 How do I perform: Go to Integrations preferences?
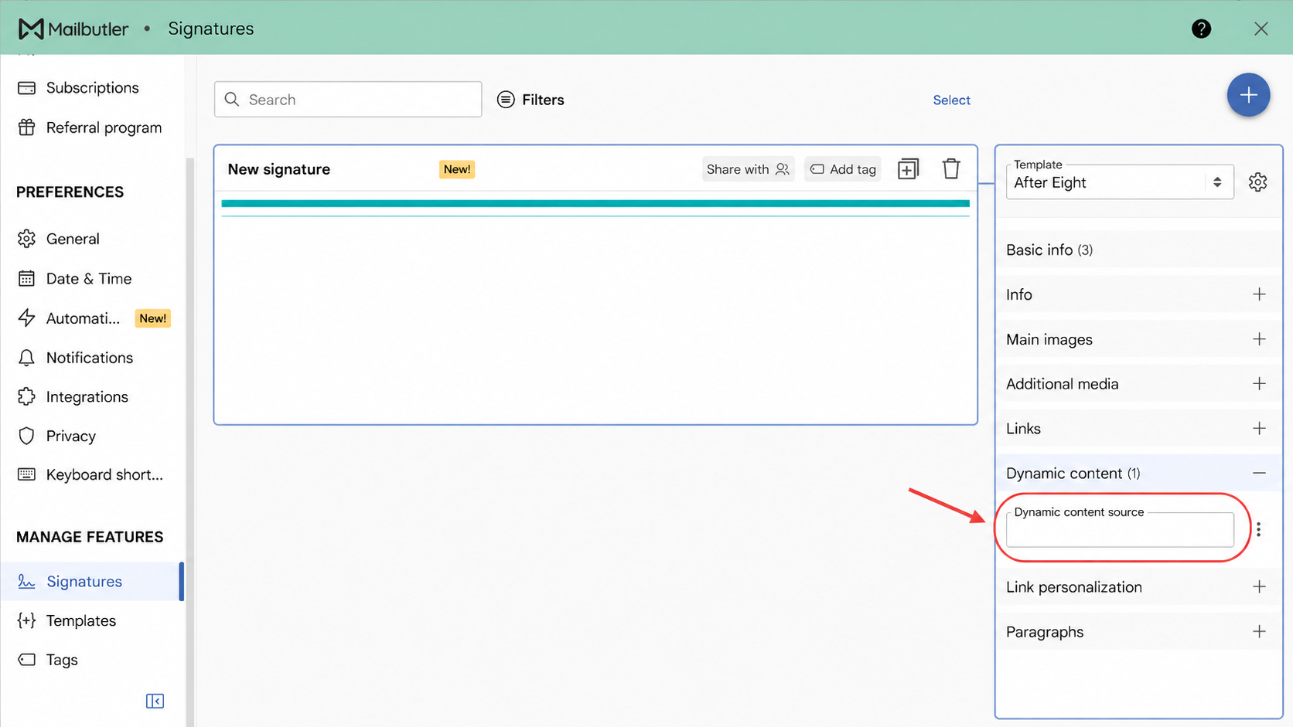[x=87, y=396]
